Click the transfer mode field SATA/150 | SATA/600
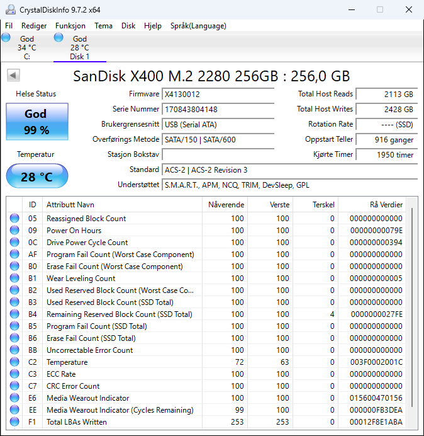This screenshot has width=424, height=436. pos(218,139)
